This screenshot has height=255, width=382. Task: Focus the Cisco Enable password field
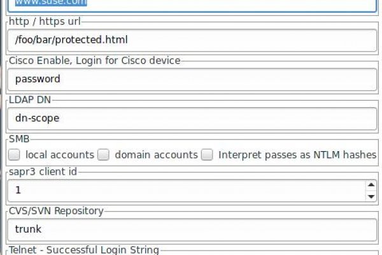191,80
